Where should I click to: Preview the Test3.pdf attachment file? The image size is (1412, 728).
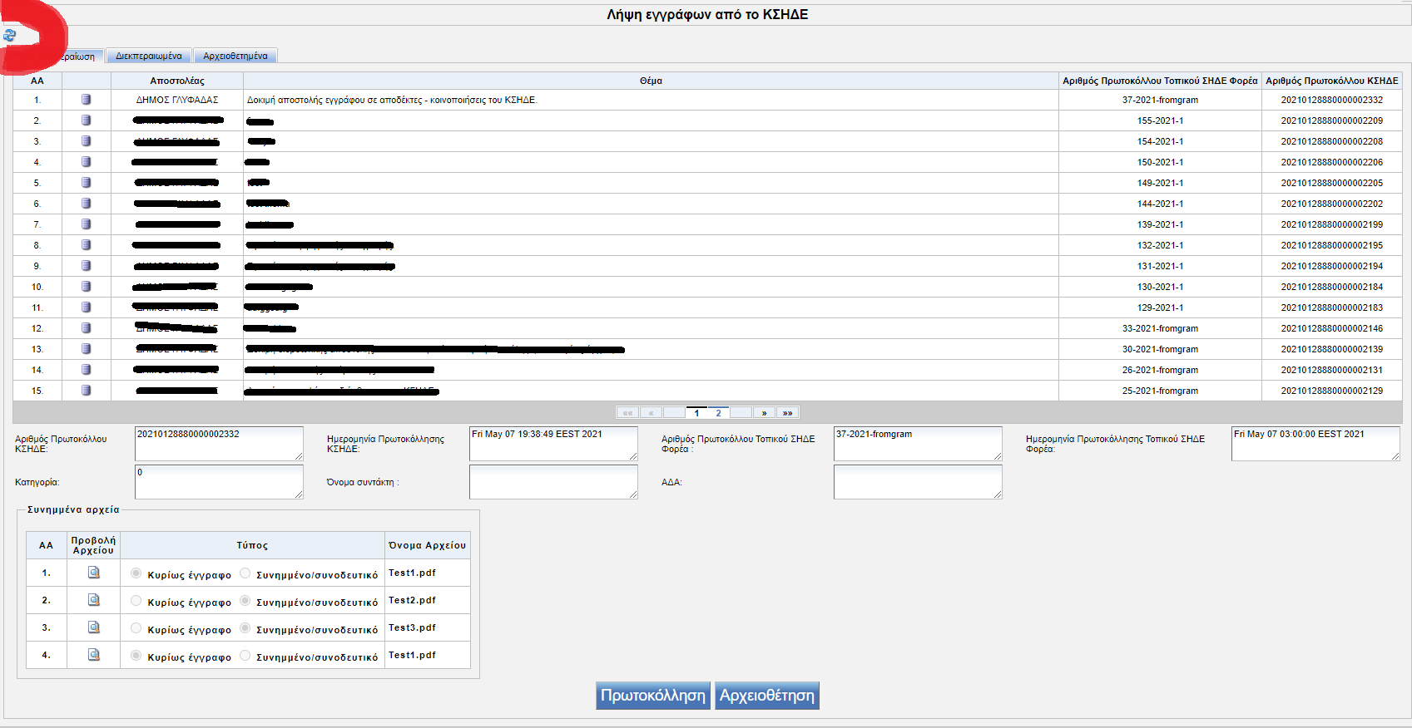[94, 627]
